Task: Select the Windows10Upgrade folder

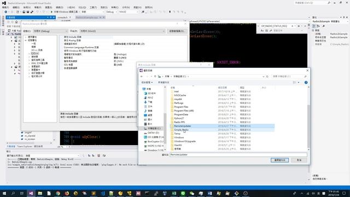Action: point(185,141)
